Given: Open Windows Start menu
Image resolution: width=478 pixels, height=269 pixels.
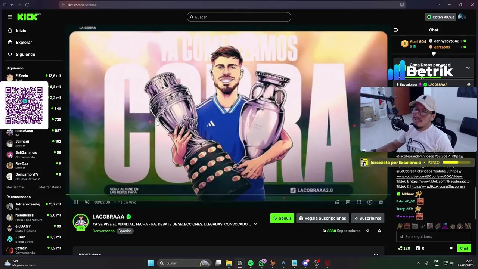Looking at the screenshot, I should tap(151, 263).
